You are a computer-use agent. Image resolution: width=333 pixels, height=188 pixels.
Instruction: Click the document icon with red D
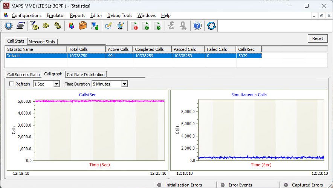coord(134,26)
